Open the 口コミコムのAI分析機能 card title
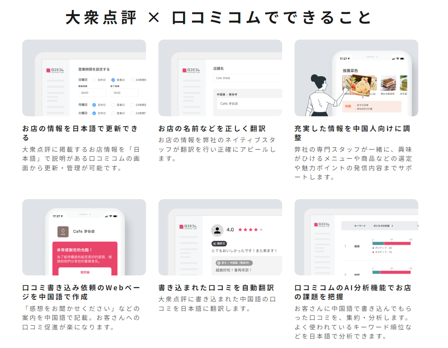 (x=353, y=292)
